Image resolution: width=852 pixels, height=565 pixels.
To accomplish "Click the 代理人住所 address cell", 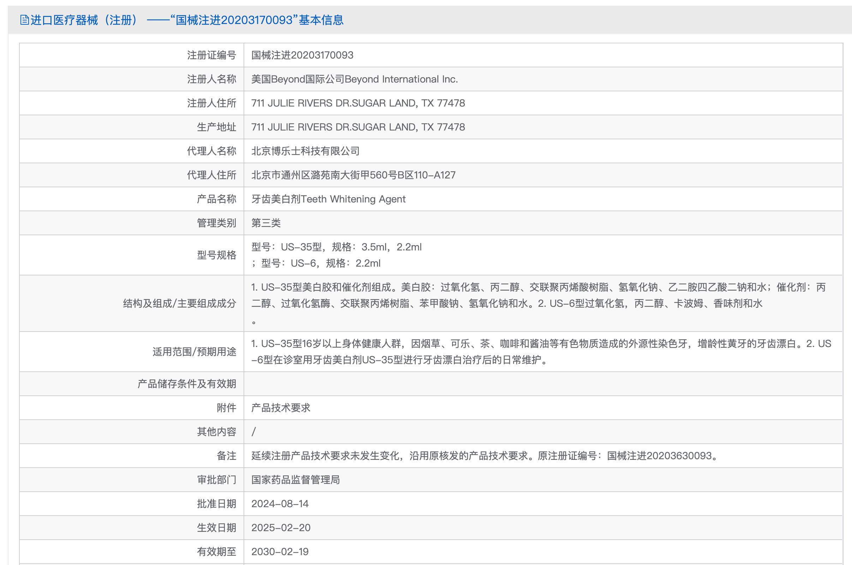I will 354,175.
